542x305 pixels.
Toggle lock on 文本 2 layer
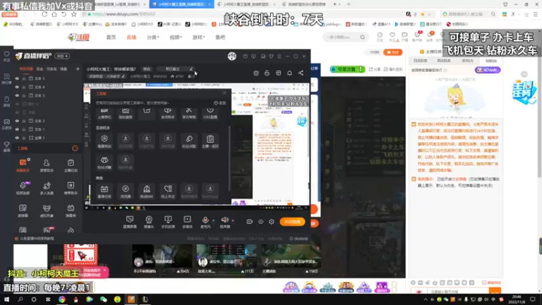[x=24, y=121]
